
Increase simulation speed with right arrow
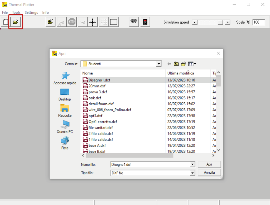point(228,22)
